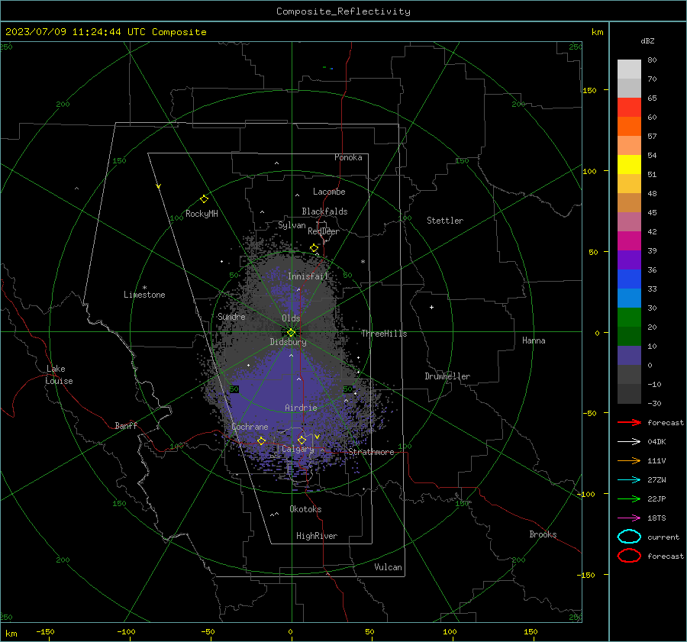Click the 'current' legend label
Image resolution: width=687 pixels, height=642 pixels.
click(663, 537)
